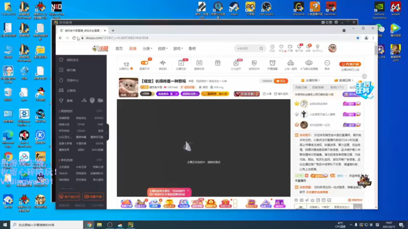Image resolution: width=408 pixels, height=229 pixels.
Task: Collapse the right panel with minus button
Action: click(364, 76)
